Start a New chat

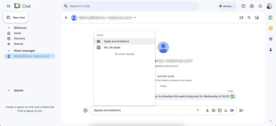(16, 18)
